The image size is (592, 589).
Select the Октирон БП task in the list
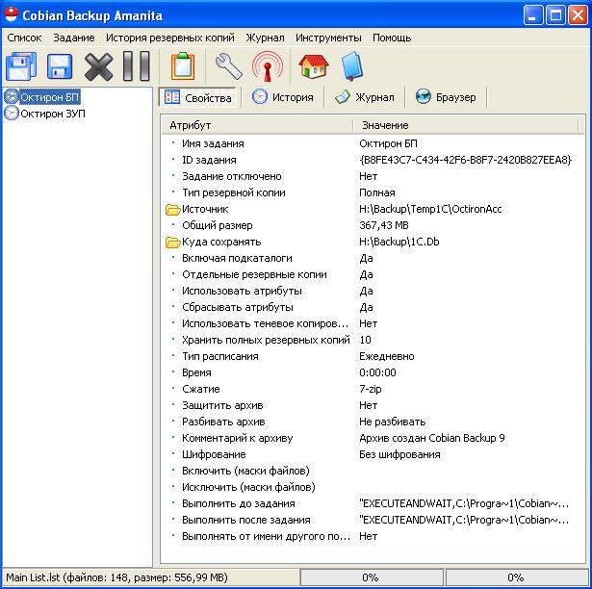(x=50, y=97)
